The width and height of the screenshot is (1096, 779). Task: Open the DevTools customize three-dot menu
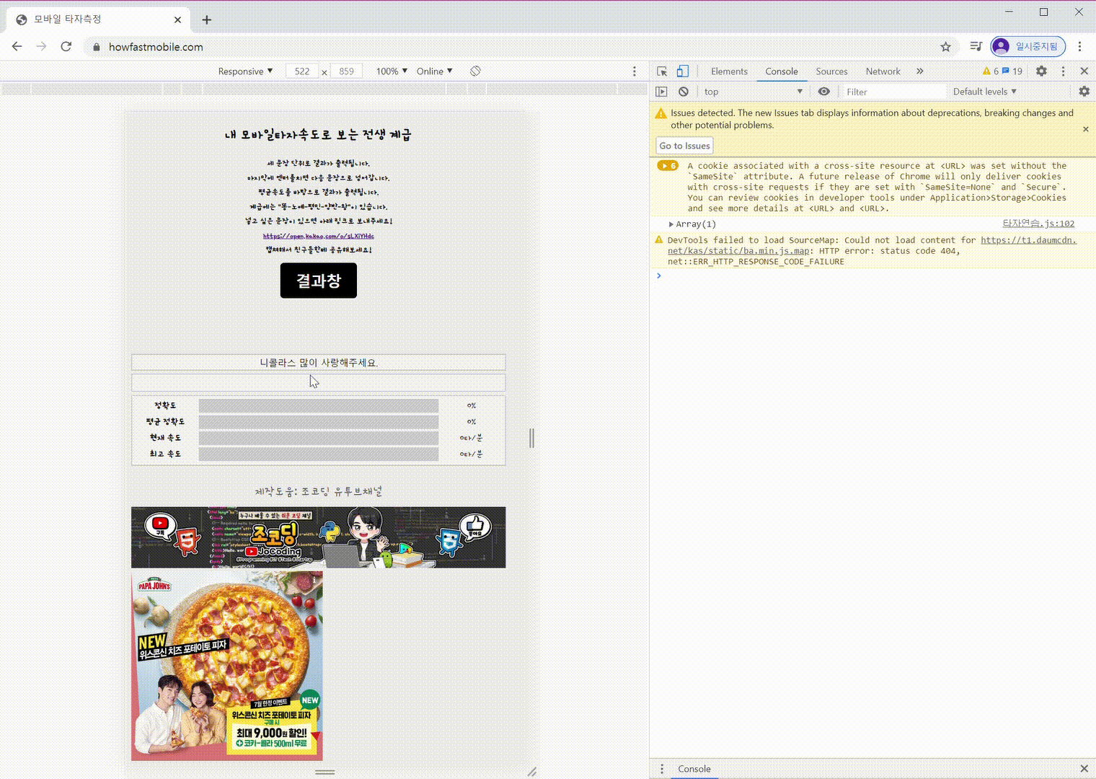tap(1063, 71)
